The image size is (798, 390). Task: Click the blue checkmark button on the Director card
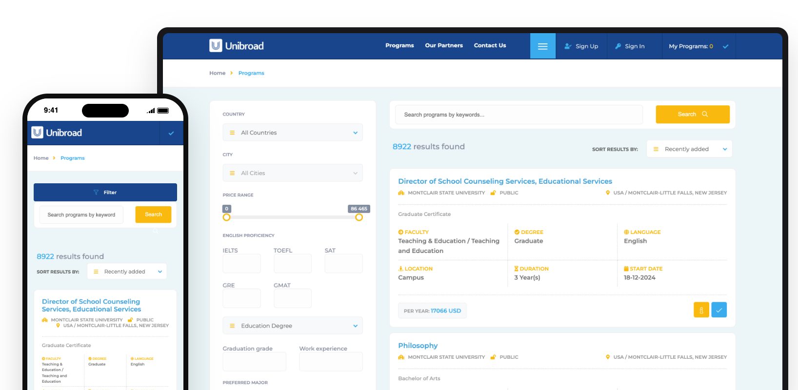[x=719, y=310]
